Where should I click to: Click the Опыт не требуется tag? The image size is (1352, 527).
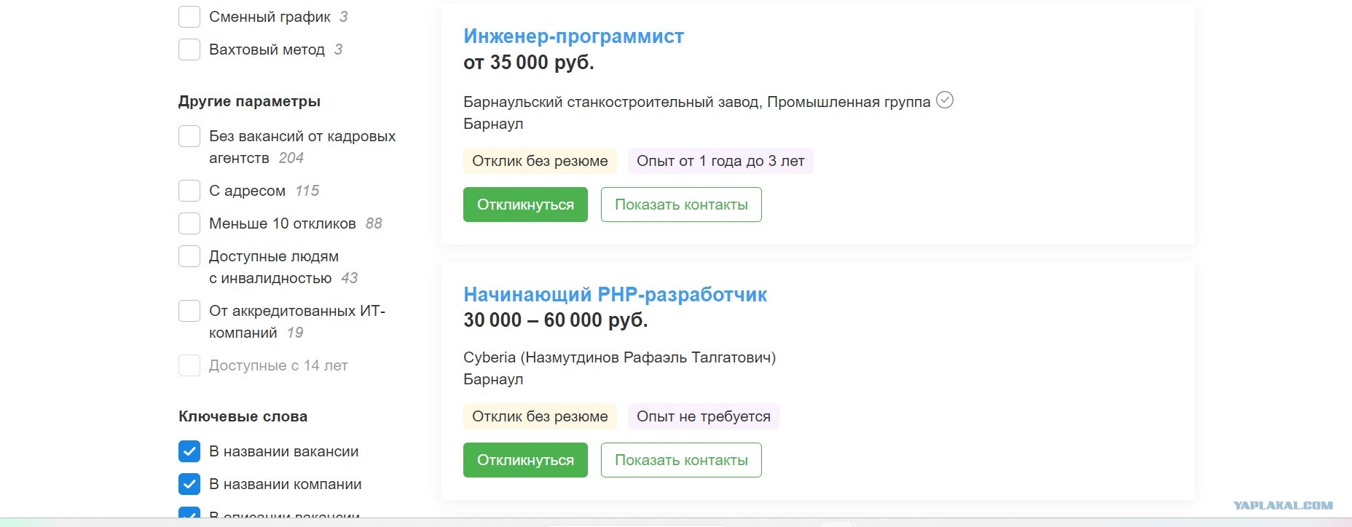(703, 416)
